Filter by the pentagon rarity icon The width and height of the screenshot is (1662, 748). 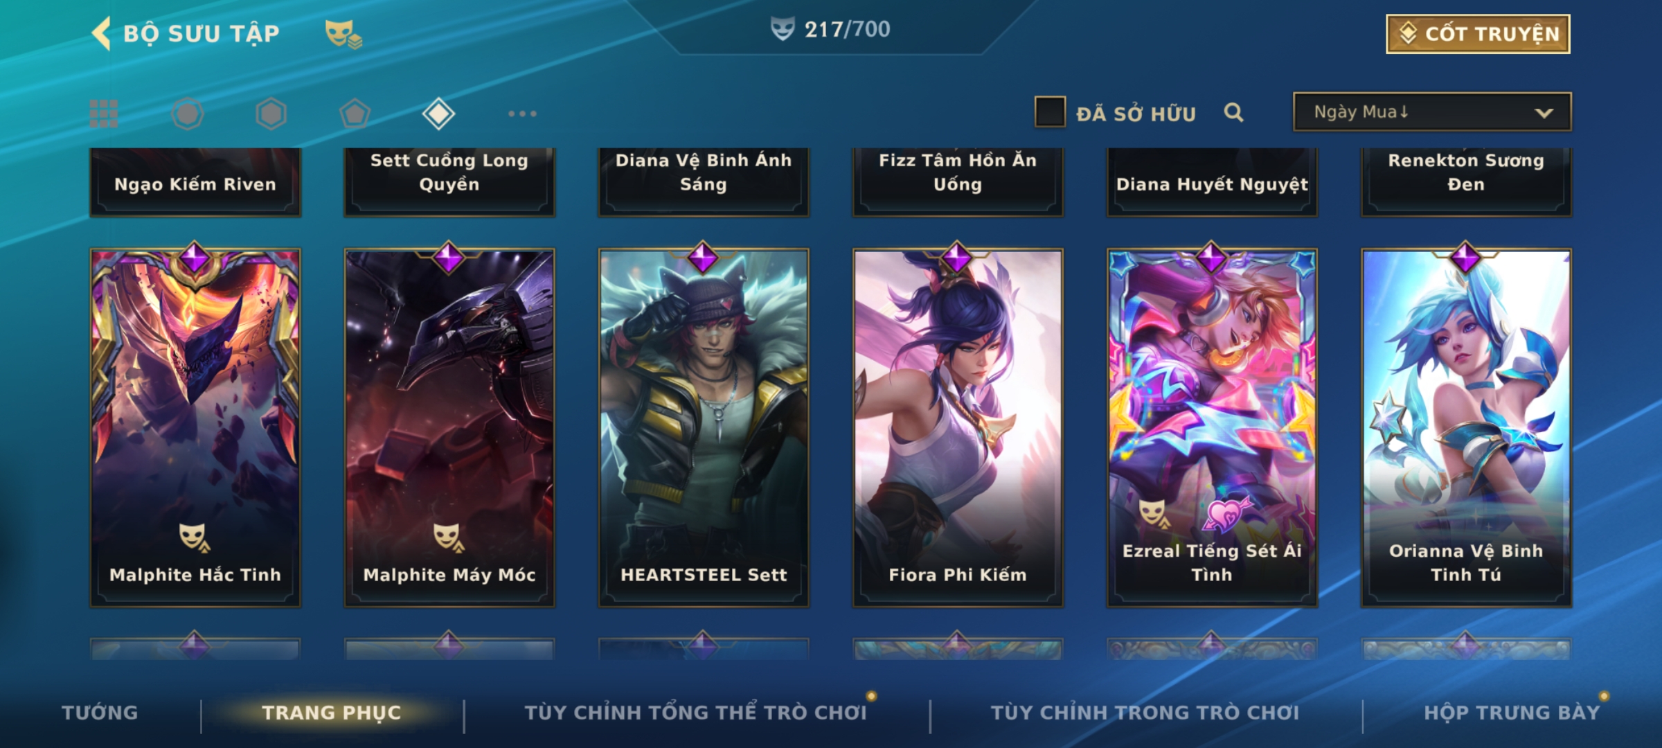tap(355, 114)
